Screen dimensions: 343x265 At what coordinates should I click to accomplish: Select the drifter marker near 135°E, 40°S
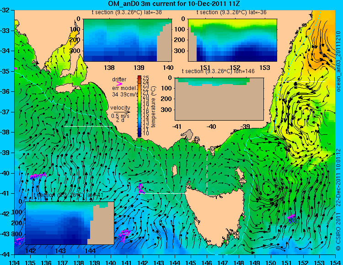click(x=38, y=176)
